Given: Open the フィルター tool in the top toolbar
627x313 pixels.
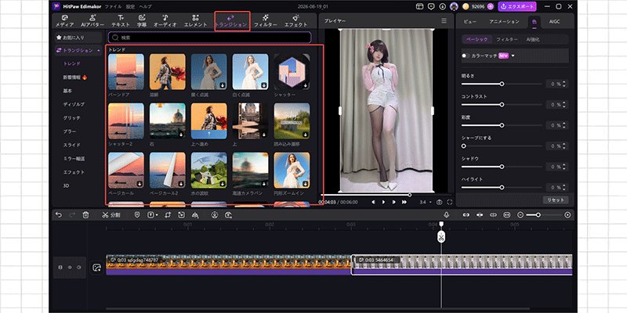Looking at the screenshot, I should [x=266, y=21].
